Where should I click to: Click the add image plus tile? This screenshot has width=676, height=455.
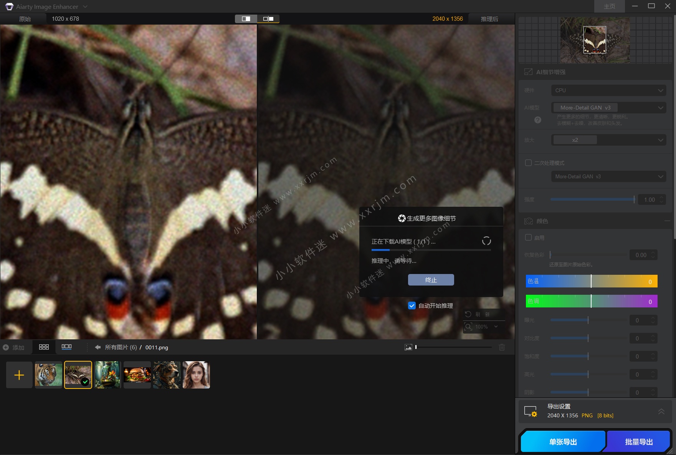[x=19, y=375]
